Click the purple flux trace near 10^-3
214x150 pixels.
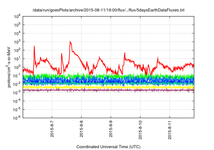click(x=108, y=90)
